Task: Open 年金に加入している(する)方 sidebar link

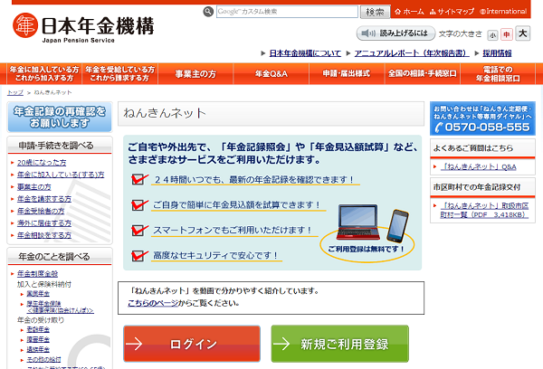Action: click(x=61, y=175)
